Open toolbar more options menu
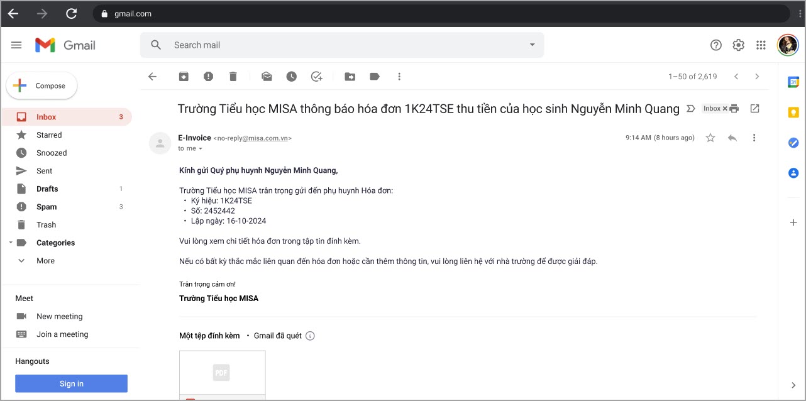The image size is (806, 401). coord(399,77)
